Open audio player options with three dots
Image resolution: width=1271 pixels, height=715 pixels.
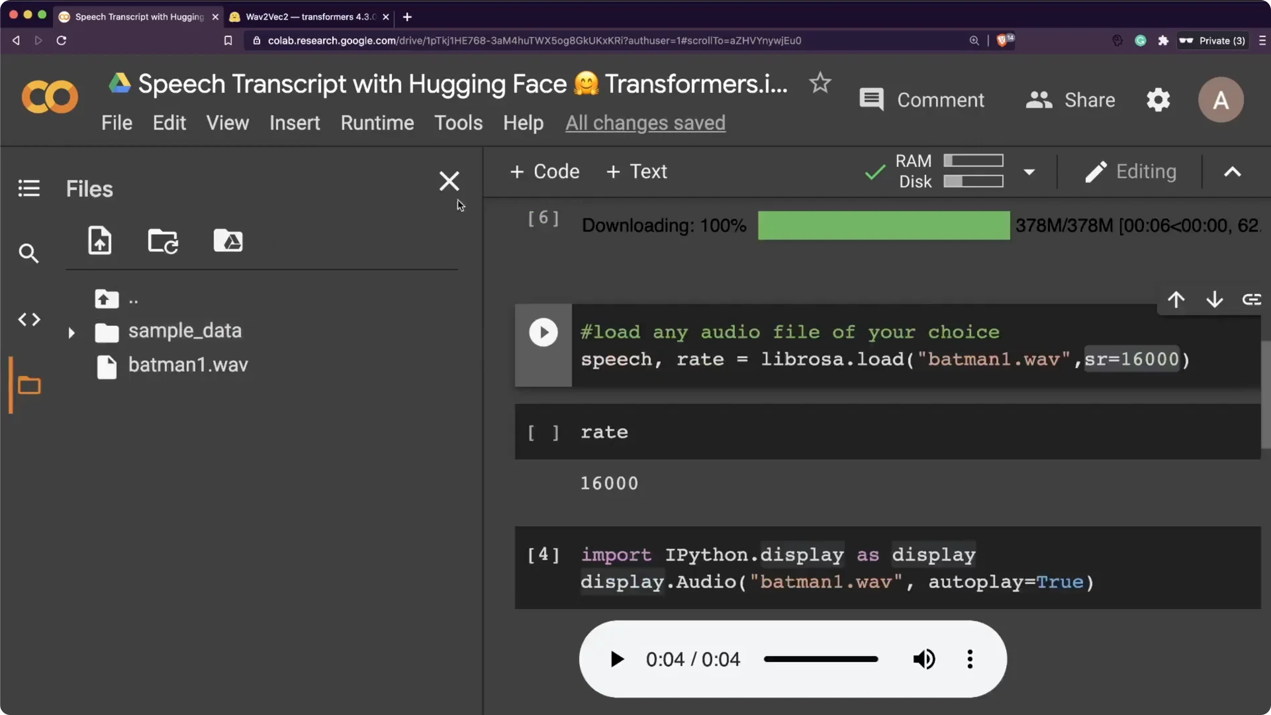pyautogui.click(x=969, y=659)
